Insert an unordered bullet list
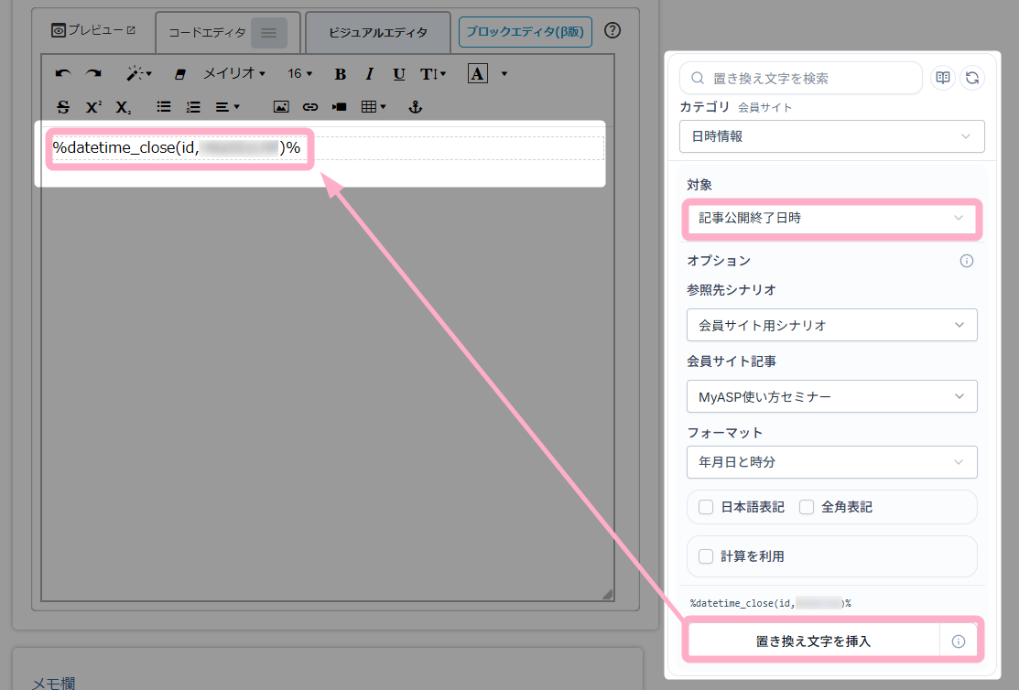1019x690 pixels. [164, 107]
